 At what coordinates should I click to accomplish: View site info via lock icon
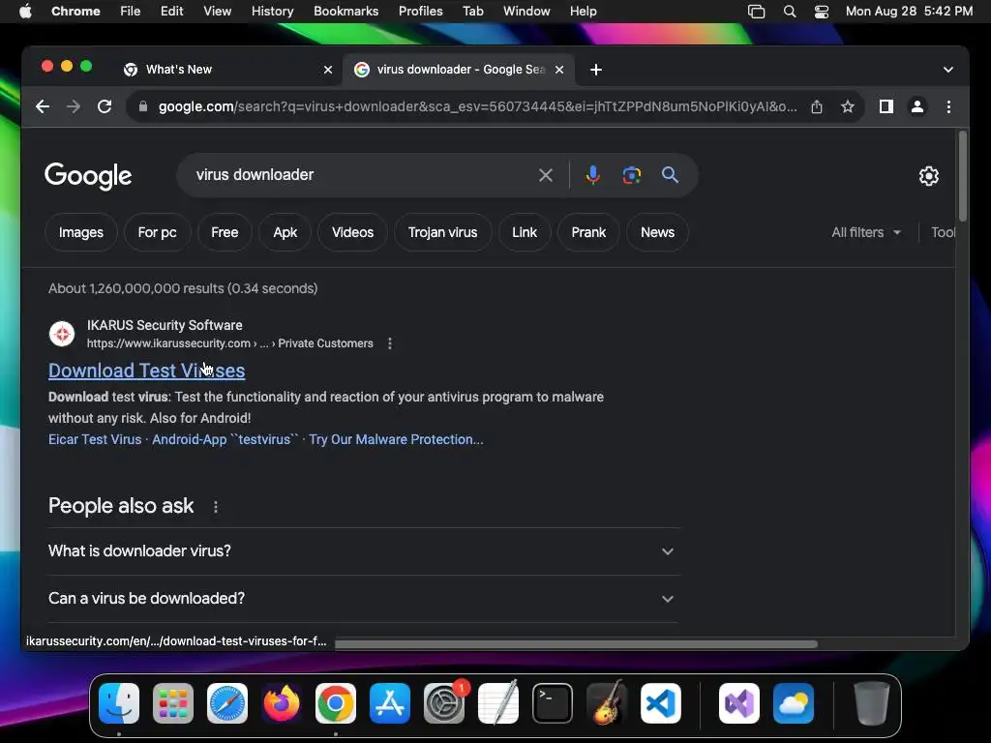[x=143, y=106]
